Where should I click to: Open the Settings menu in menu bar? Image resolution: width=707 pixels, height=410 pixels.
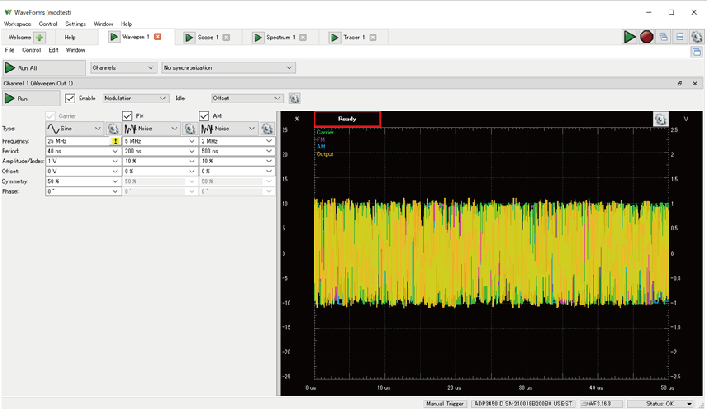(75, 24)
